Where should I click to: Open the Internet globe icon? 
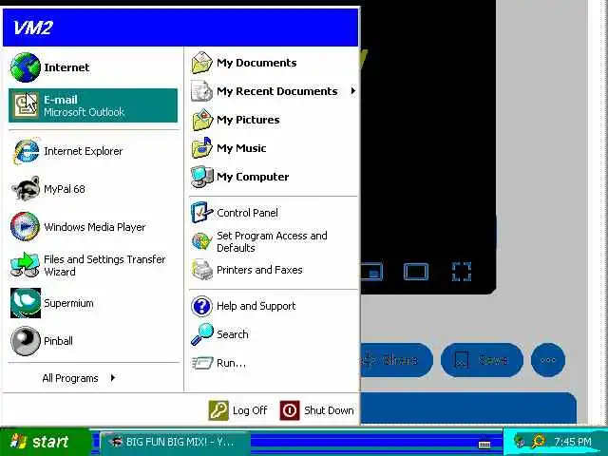pyautogui.click(x=26, y=67)
